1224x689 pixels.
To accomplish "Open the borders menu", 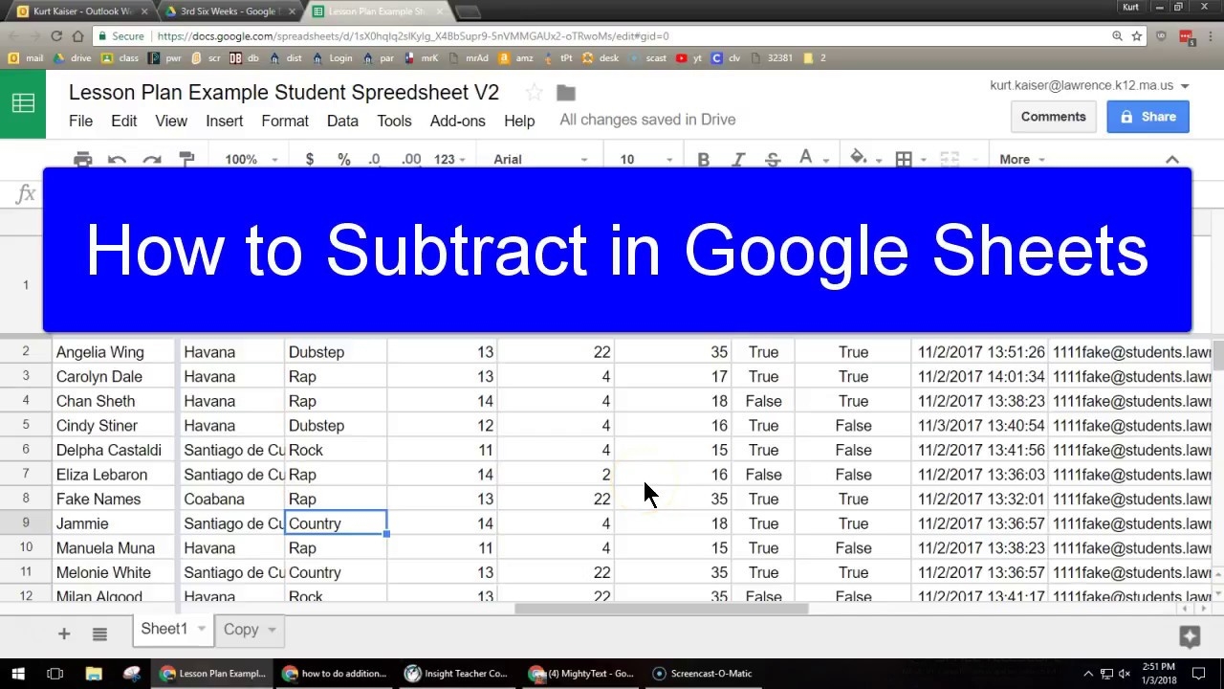I will tap(903, 159).
